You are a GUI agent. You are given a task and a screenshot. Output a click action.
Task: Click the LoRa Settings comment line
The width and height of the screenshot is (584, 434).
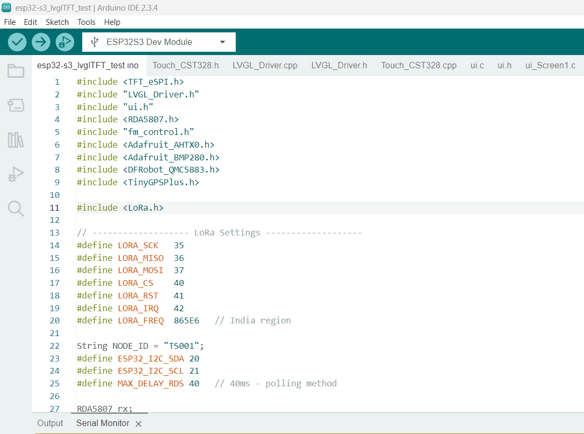click(x=219, y=233)
